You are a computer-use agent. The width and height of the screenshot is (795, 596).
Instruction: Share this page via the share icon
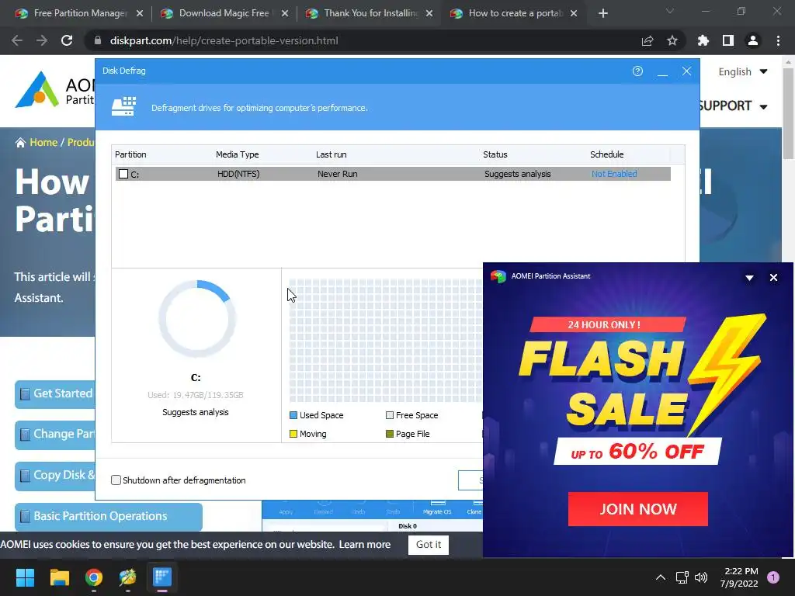click(647, 40)
